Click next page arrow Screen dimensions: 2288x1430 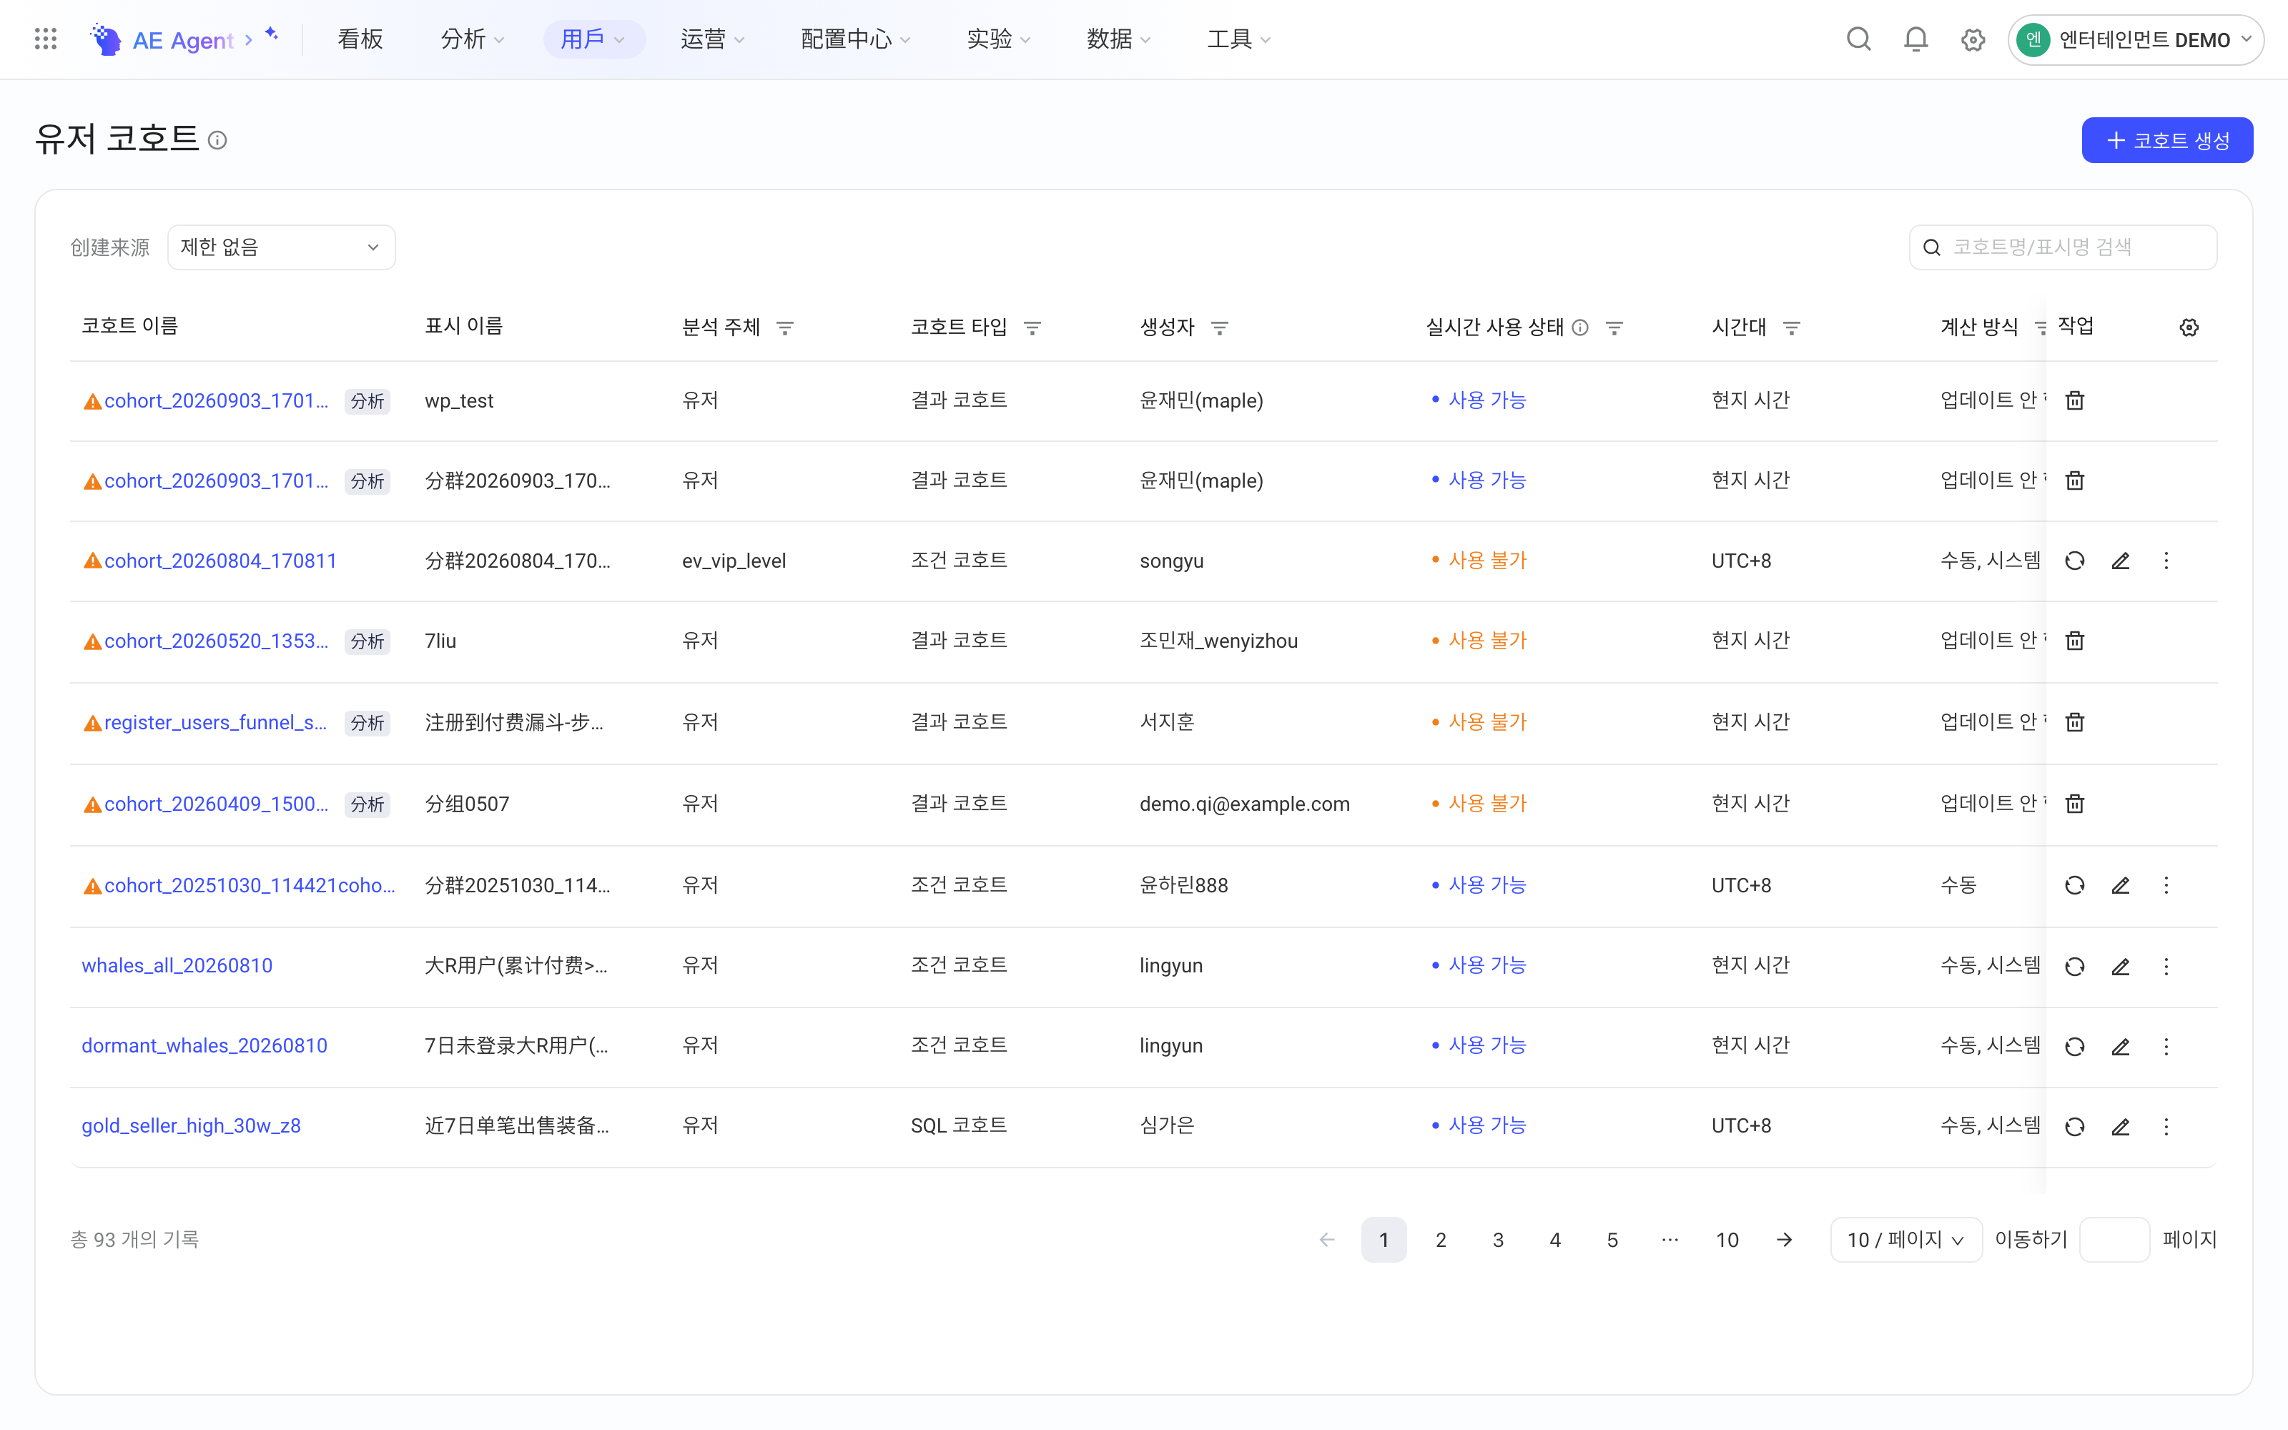pyautogui.click(x=1784, y=1239)
